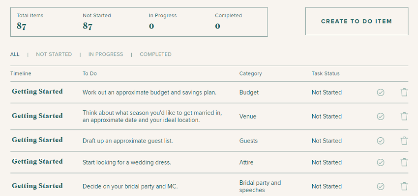
Task: Delete the bridal party and MC task
Action: tap(404, 186)
